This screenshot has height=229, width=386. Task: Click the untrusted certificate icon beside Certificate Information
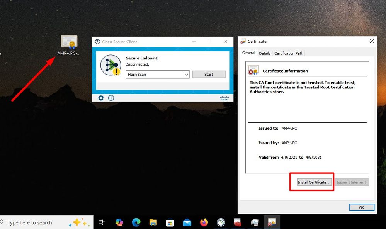coord(253,70)
